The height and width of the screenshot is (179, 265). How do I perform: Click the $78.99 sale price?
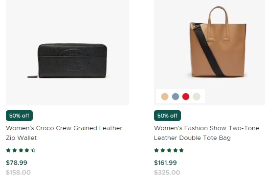(x=17, y=163)
